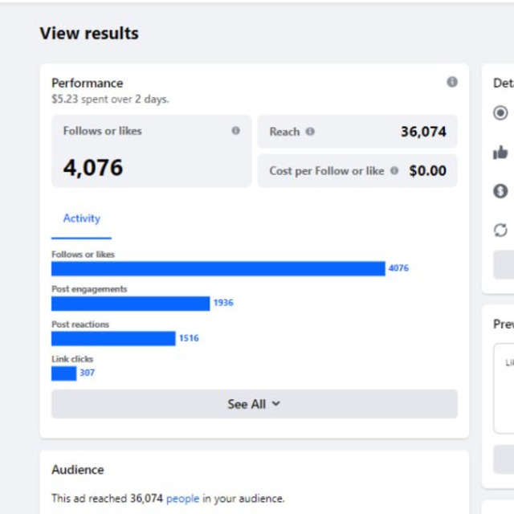Click the 36,074 Reach value tile
The height and width of the screenshot is (514, 514).
(x=357, y=132)
